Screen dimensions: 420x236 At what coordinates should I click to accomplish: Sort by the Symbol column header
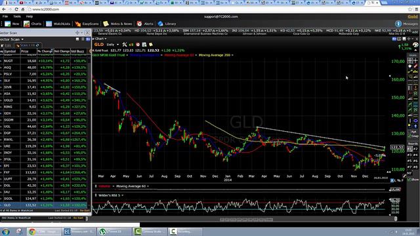(x=11, y=51)
